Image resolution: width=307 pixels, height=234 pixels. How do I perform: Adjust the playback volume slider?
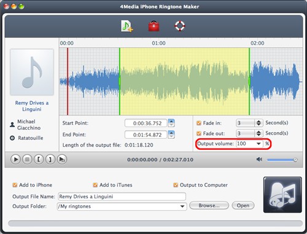click(x=282, y=160)
